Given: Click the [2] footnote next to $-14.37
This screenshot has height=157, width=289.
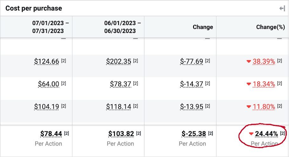Looking at the screenshot, I should click(208, 83).
